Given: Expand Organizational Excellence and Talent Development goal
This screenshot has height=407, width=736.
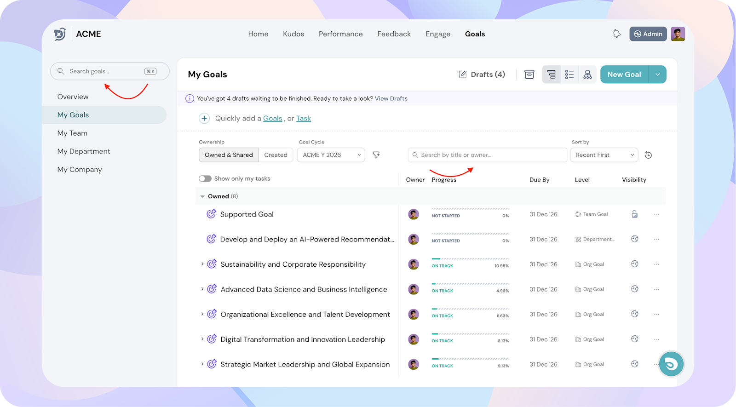Looking at the screenshot, I should click(x=202, y=314).
